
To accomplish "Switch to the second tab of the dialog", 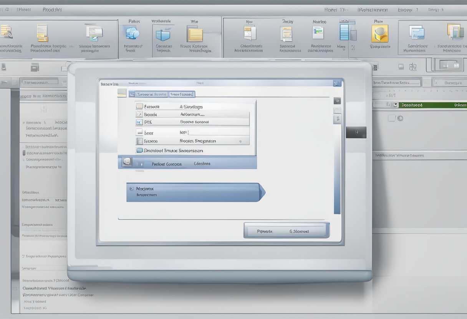I will pos(182,94).
